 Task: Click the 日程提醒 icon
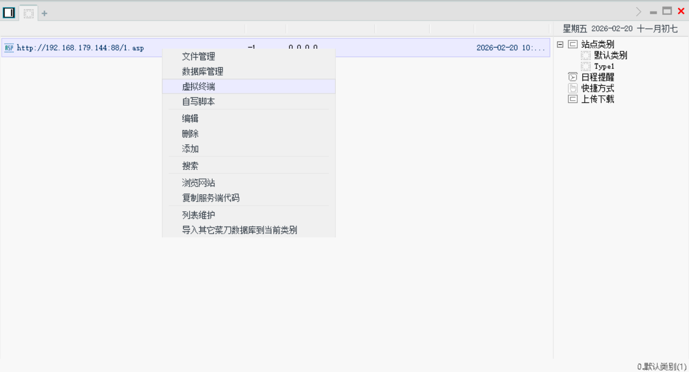[573, 77]
